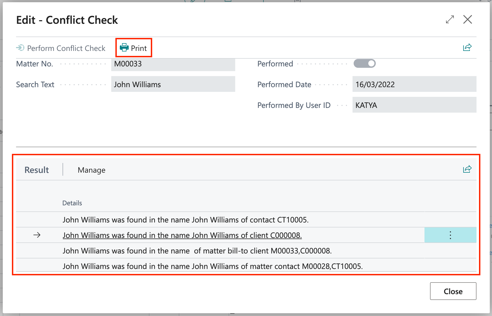Click the Perform Conflict Check arrow icon
The height and width of the screenshot is (316, 492).
tap(20, 48)
